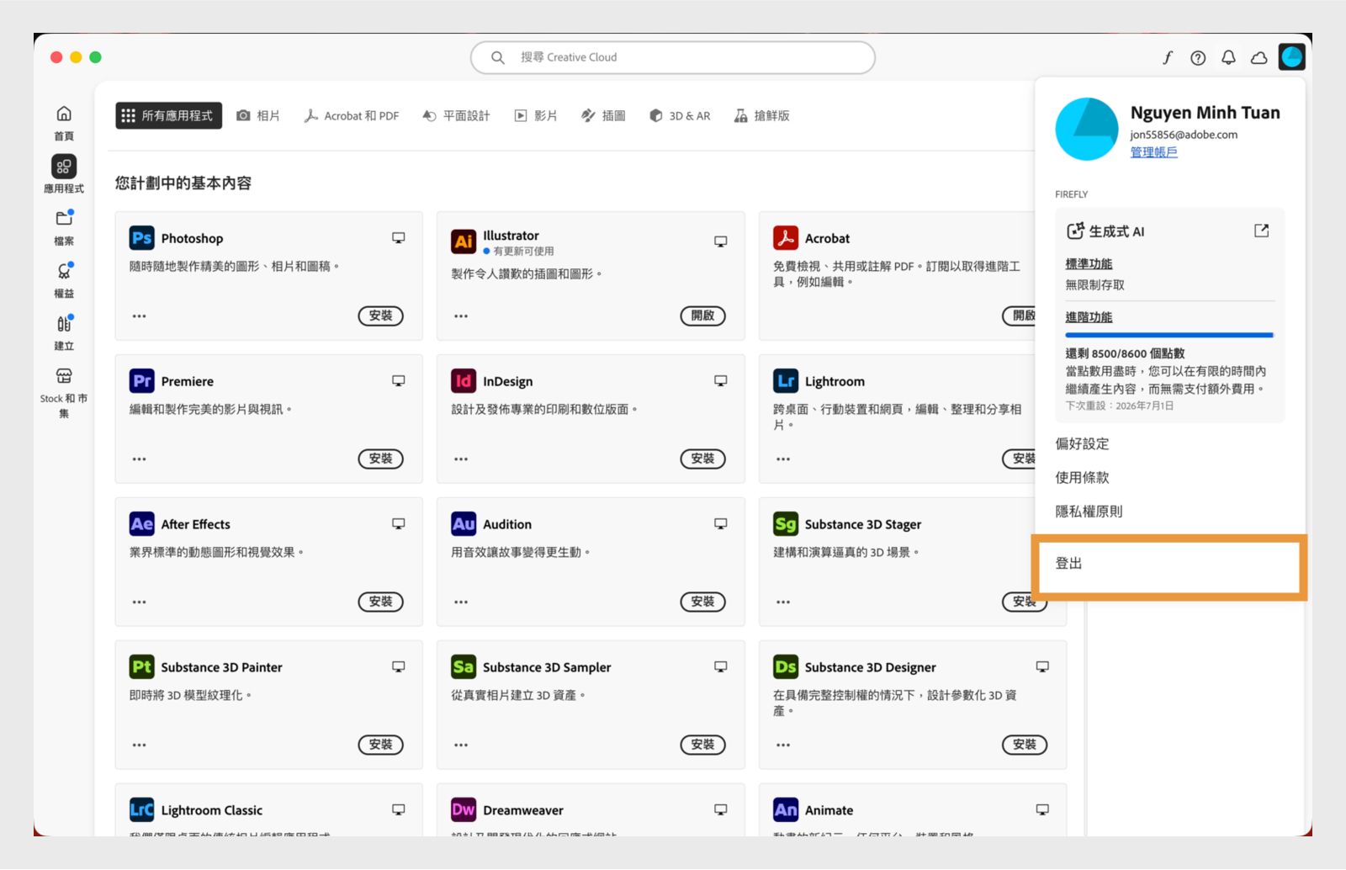Click the 進階功能 credits progress bar

point(1169,335)
